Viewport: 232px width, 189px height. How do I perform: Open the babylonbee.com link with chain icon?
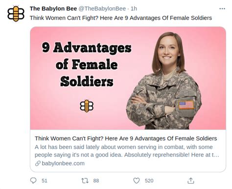60,163
